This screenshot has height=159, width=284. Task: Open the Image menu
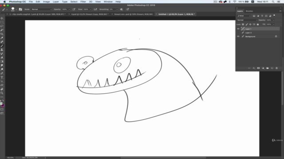coord(46,2)
